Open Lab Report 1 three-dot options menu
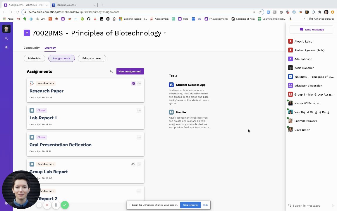The width and height of the screenshot is (337, 211). click(x=139, y=110)
